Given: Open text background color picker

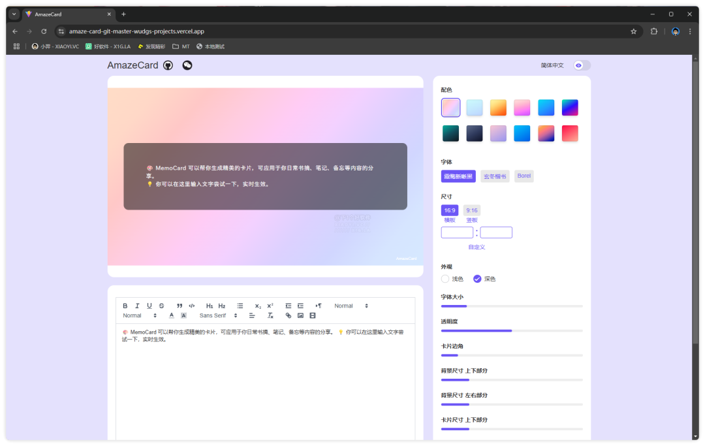Looking at the screenshot, I should pos(183,315).
